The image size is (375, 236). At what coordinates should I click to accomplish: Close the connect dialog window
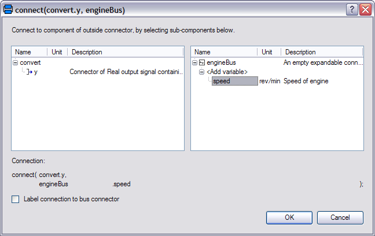(x=365, y=10)
